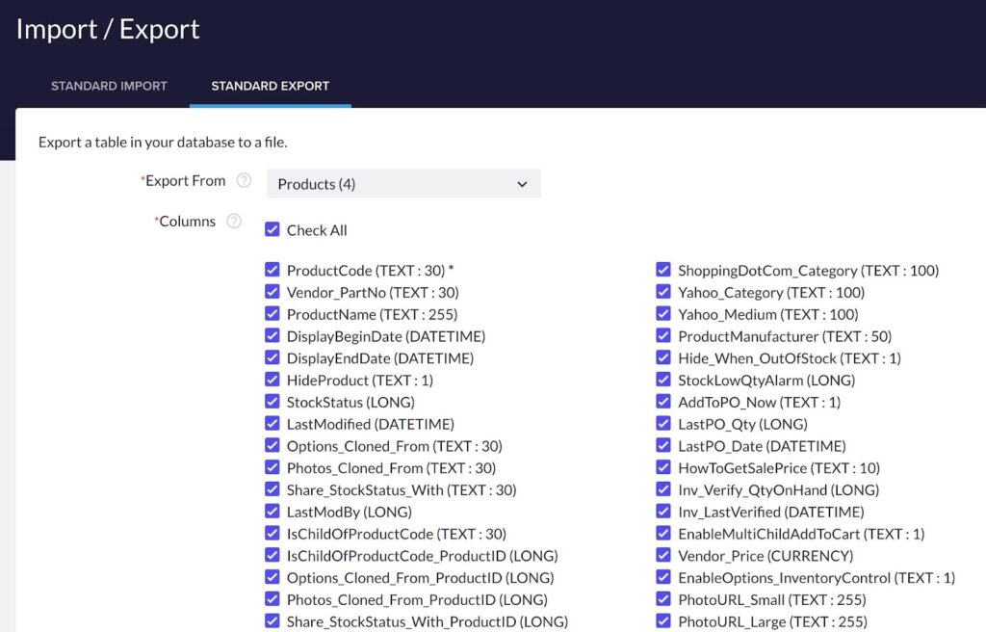Uncheck ShoppingDotCom_Category checkbox
Screen dimensions: 986x632
point(663,271)
